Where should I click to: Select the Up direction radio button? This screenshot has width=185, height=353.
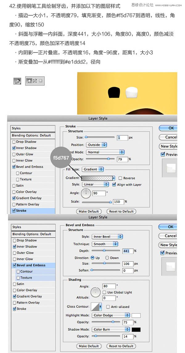pos(92,258)
